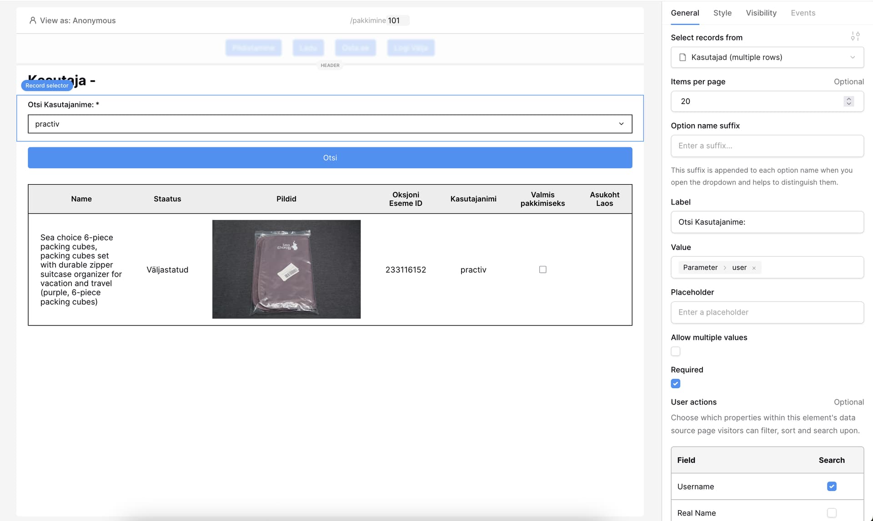The width and height of the screenshot is (873, 521).
Task: Remove the Parameter user value chip
Action: [754, 268]
